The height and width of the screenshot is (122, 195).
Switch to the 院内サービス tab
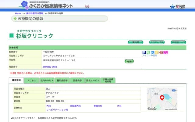(47, 81)
